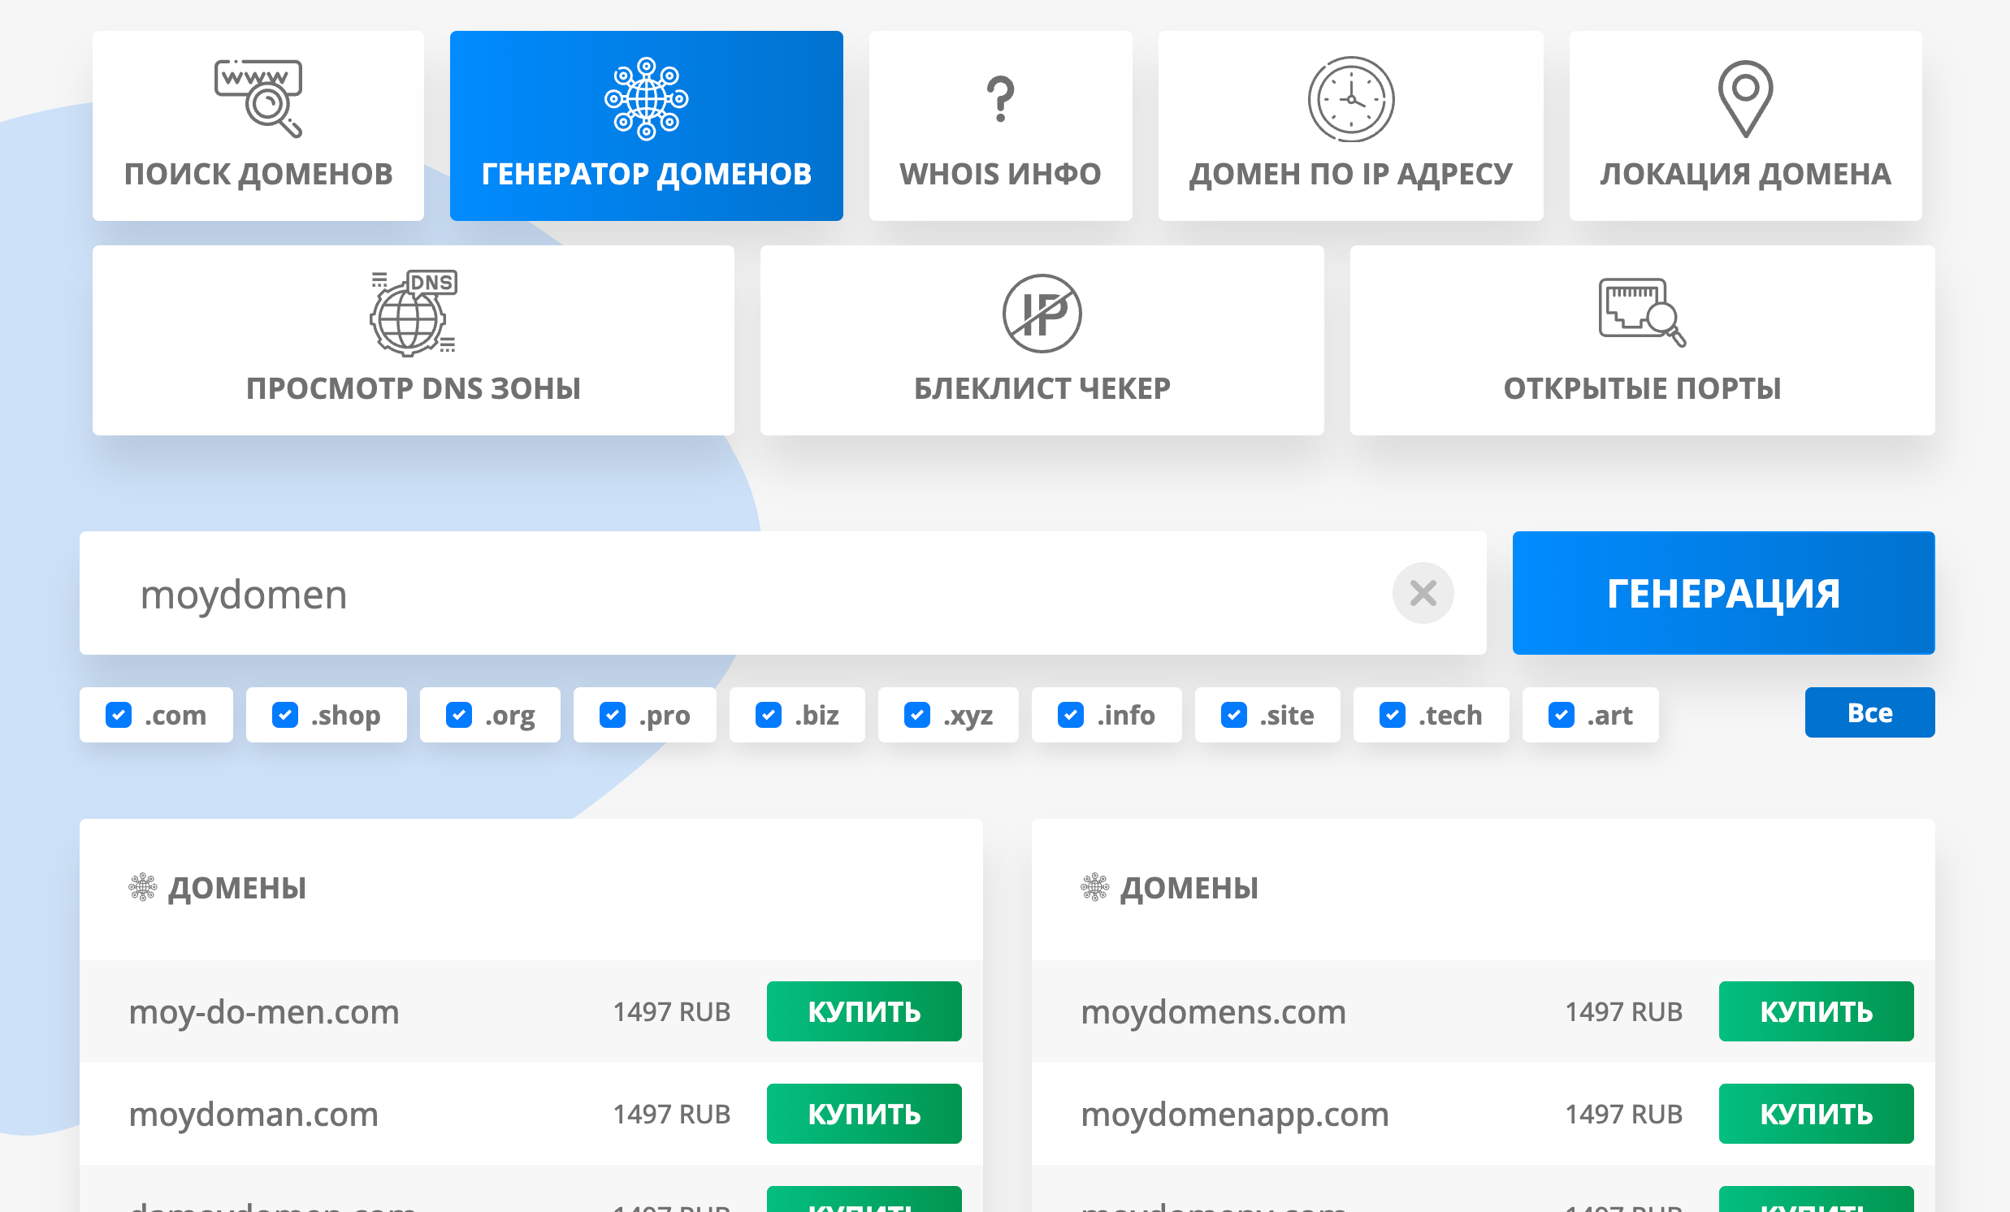Clear the moydomen search field

point(1423,593)
